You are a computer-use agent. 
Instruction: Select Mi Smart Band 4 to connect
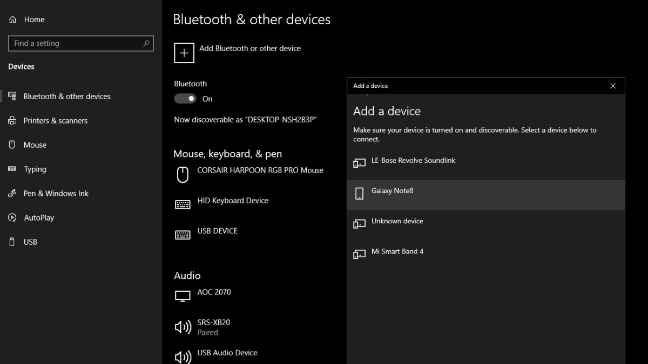[486, 255]
